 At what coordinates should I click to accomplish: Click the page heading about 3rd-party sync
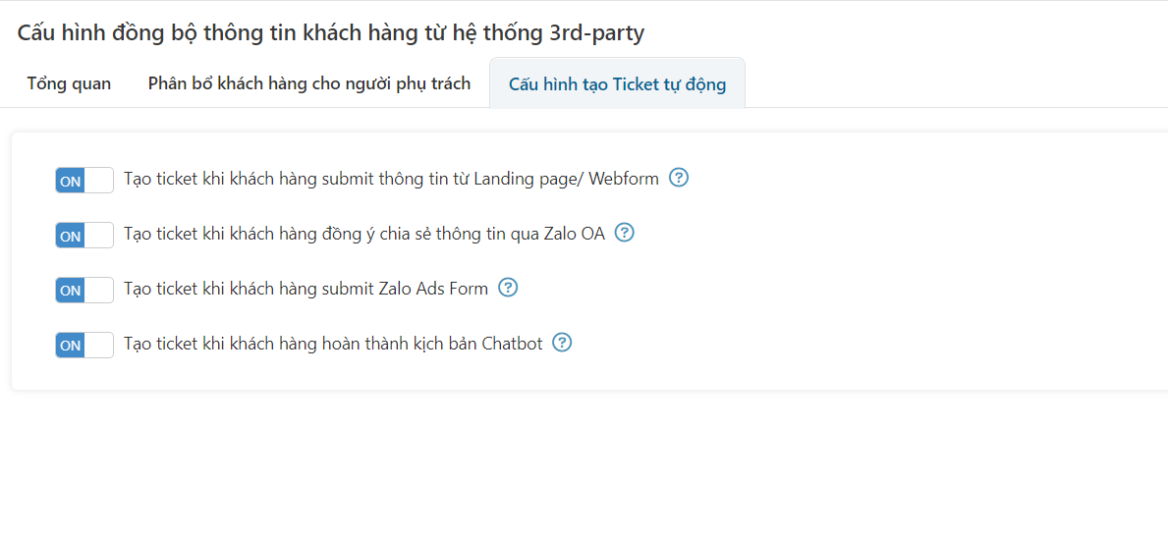[331, 32]
